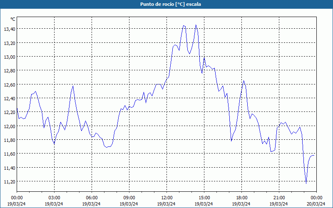
Task: Click the 12:00 19/03/24 time label
Action: click(x=166, y=201)
